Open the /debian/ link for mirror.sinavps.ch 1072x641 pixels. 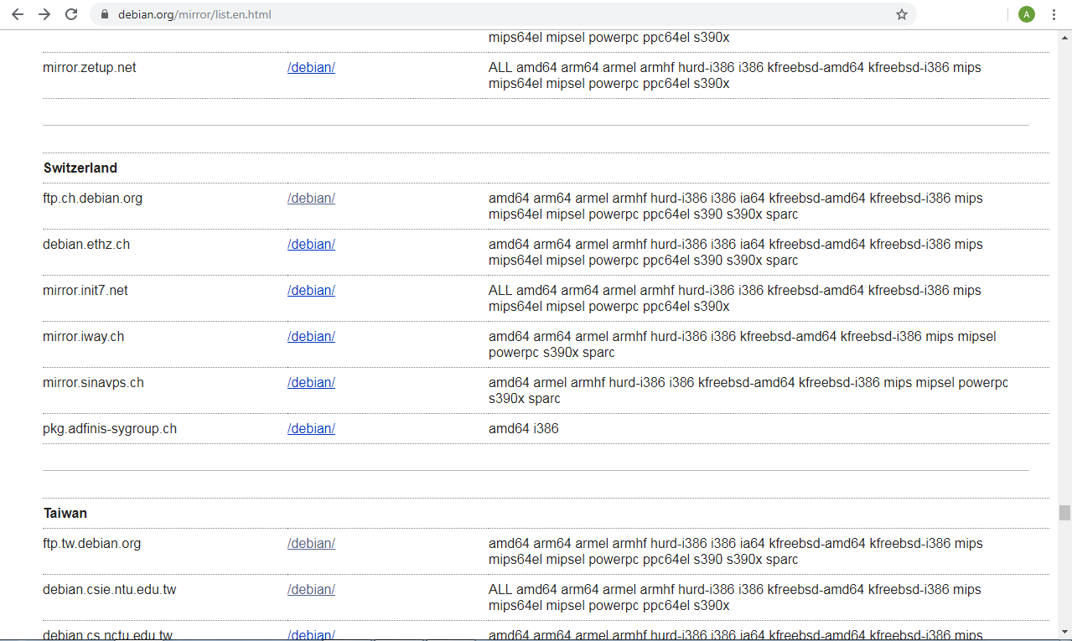(x=311, y=382)
